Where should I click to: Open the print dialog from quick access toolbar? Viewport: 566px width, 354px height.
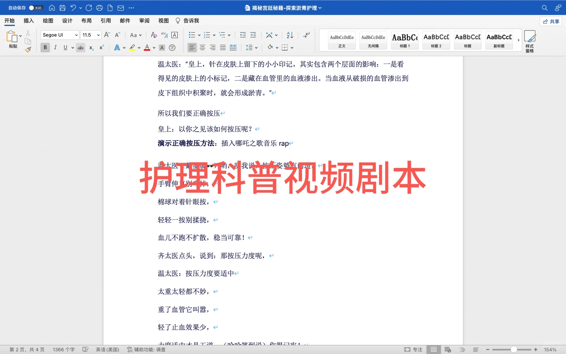99,8
